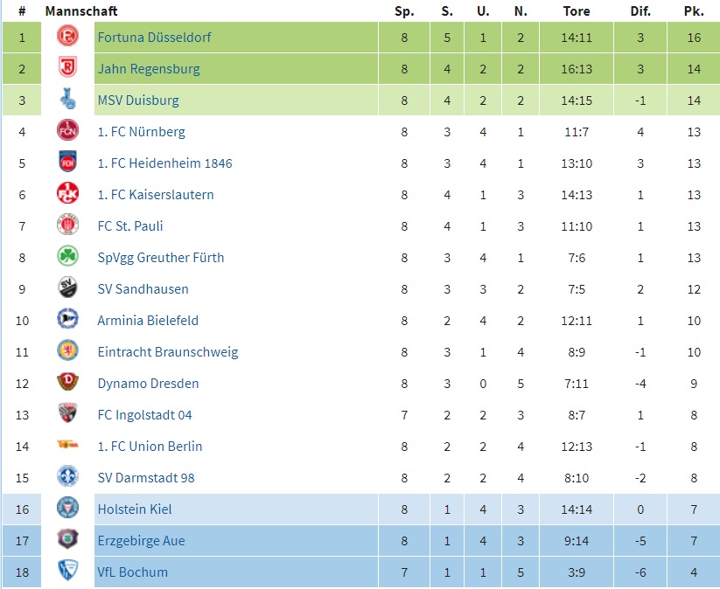Click the Pk. points column header
This screenshot has height=589, width=720.
point(694,11)
